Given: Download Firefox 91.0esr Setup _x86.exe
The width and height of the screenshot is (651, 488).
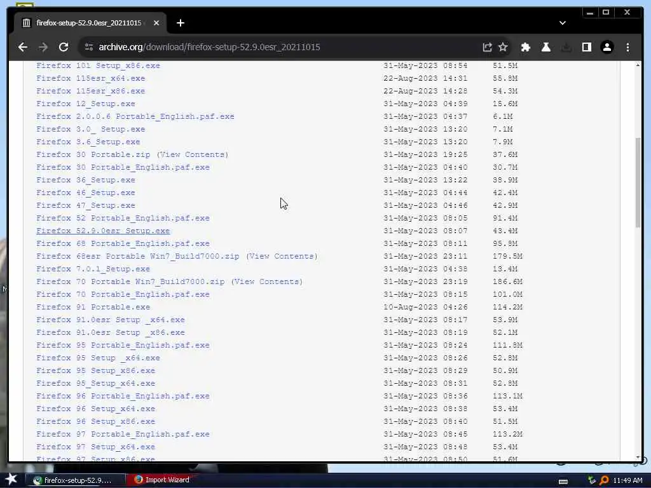Looking at the screenshot, I should pyautogui.click(x=111, y=332).
